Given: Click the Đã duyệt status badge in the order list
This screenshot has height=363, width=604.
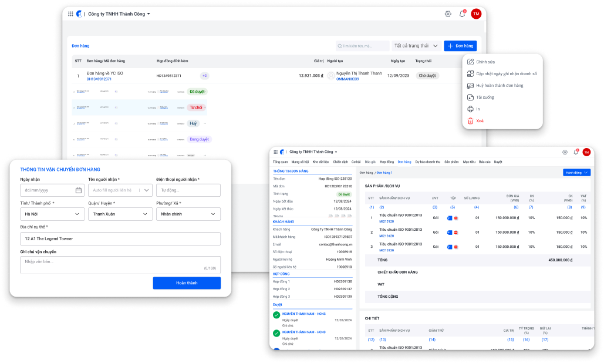Looking at the screenshot, I should click(x=197, y=92).
